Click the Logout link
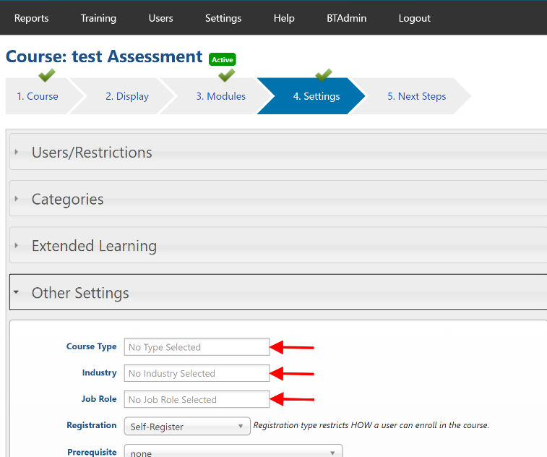The image size is (547, 457). pos(415,18)
